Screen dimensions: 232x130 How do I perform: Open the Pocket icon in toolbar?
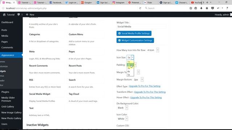(x=212, y=8)
